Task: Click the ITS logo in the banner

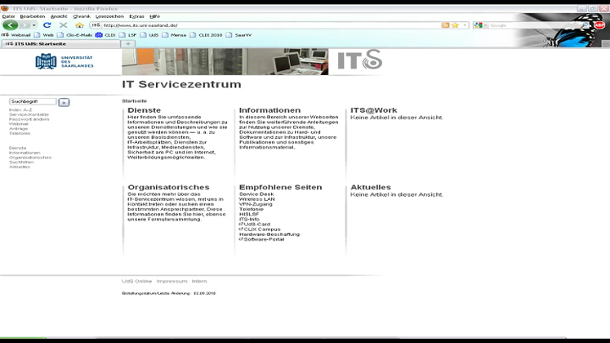Action: pyautogui.click(x=359, y=60)
